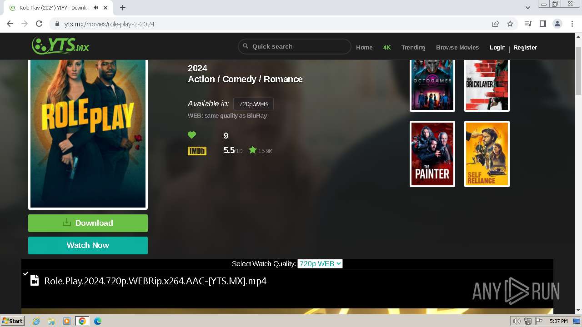Open the Octogames similar movie
This screenshot has width=582, height=327.
pos(432,85)
